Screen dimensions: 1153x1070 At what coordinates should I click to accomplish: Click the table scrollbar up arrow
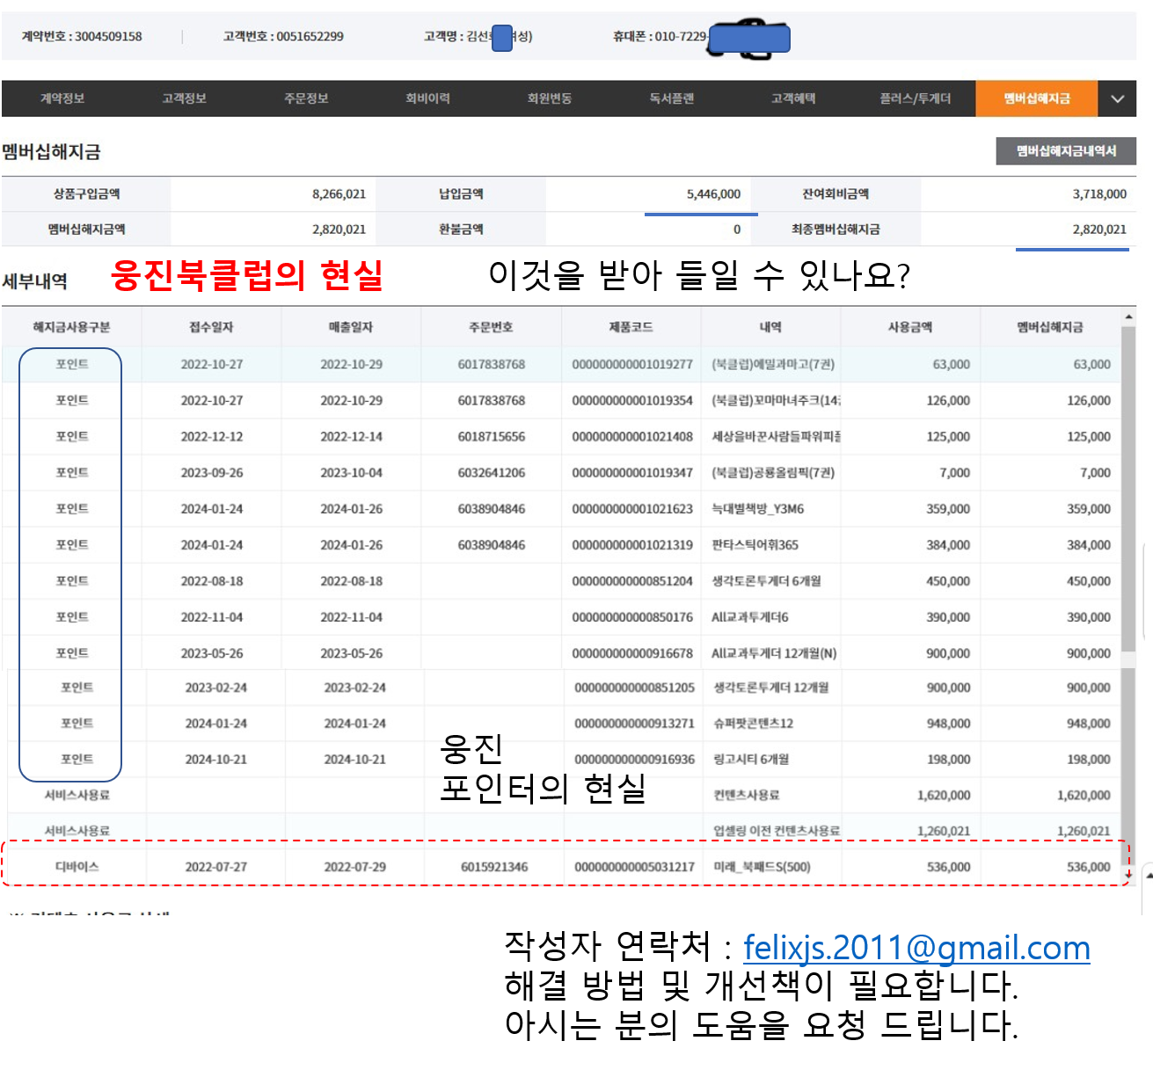[x=1128, y=317]
